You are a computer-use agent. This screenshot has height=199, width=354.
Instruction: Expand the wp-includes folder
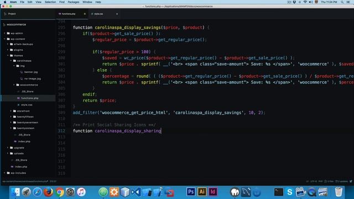click(4, 173)
